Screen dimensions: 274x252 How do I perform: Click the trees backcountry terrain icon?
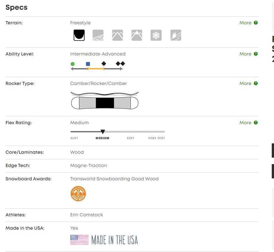(x=176, y=35)
